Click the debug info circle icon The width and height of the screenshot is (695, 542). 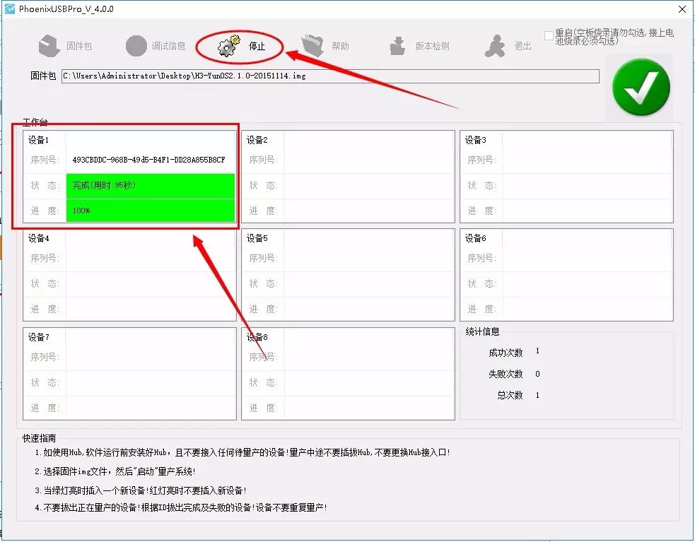click(x=136, y=47)
